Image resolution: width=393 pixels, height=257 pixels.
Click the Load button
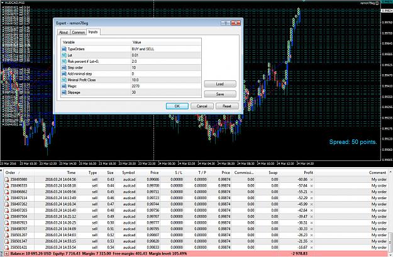(220, 84)
